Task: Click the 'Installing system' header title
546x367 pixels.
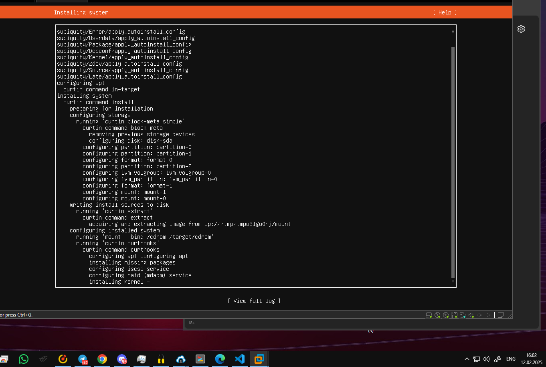Action: 81,12
